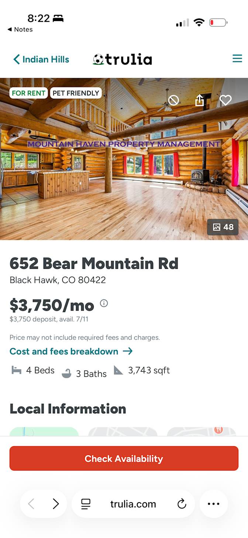The height and width of the screenshot is (538, 248).
Task: Save listing with the heart icon
Action: click(x=225, y=100)
